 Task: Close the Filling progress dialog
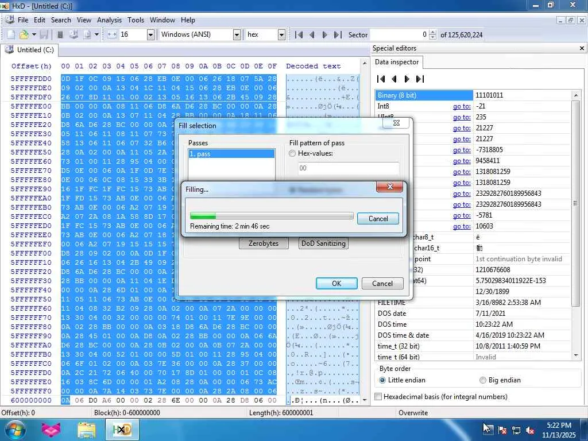pos(390,187)
